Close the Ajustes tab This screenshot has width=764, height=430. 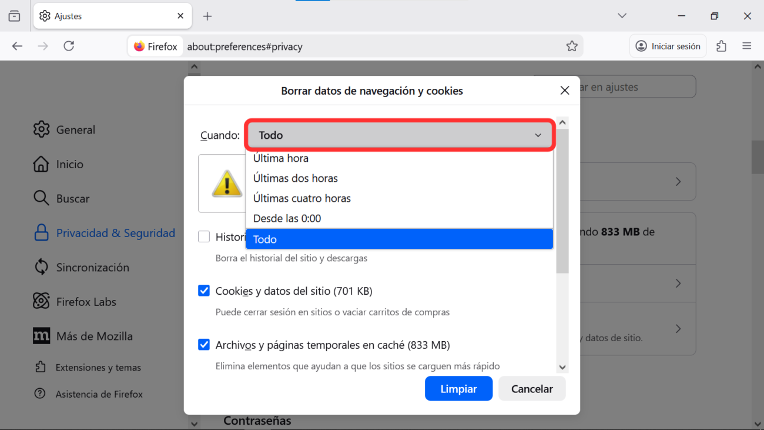pos(180,16)
